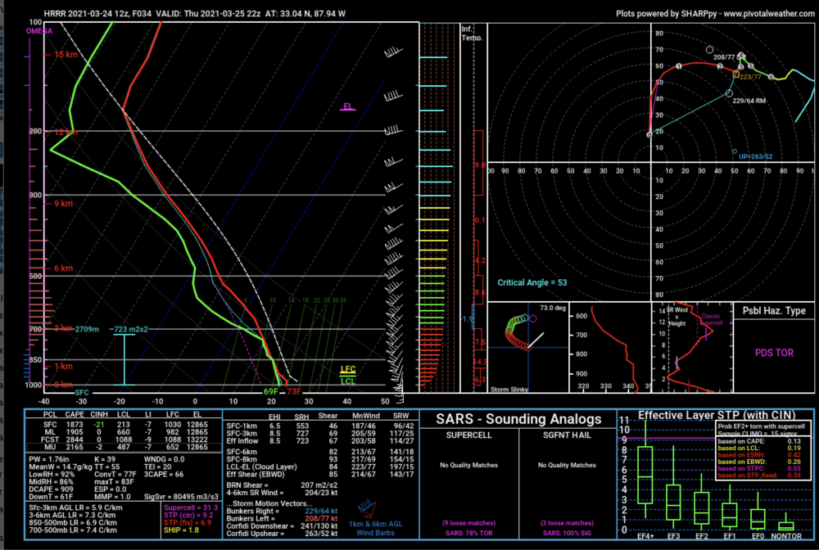Select the SUPERCELL SARS analog column header

click(468, 435)
